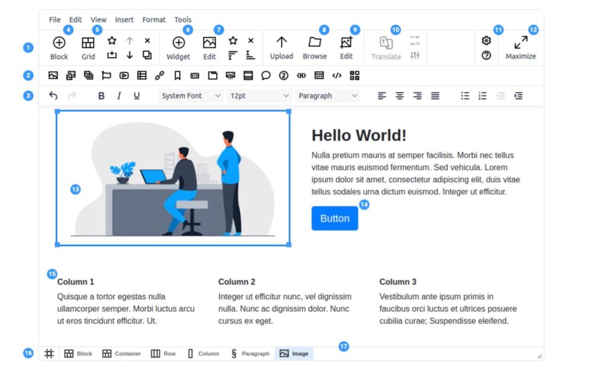Expand the 12pt font size dropdown

click(x=258, y=95)
